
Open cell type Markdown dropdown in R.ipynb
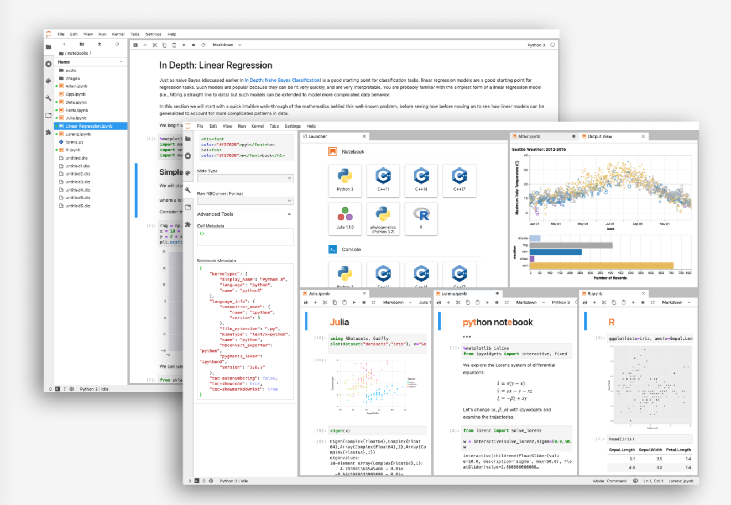pyautogui.click(x=675, y=303)
